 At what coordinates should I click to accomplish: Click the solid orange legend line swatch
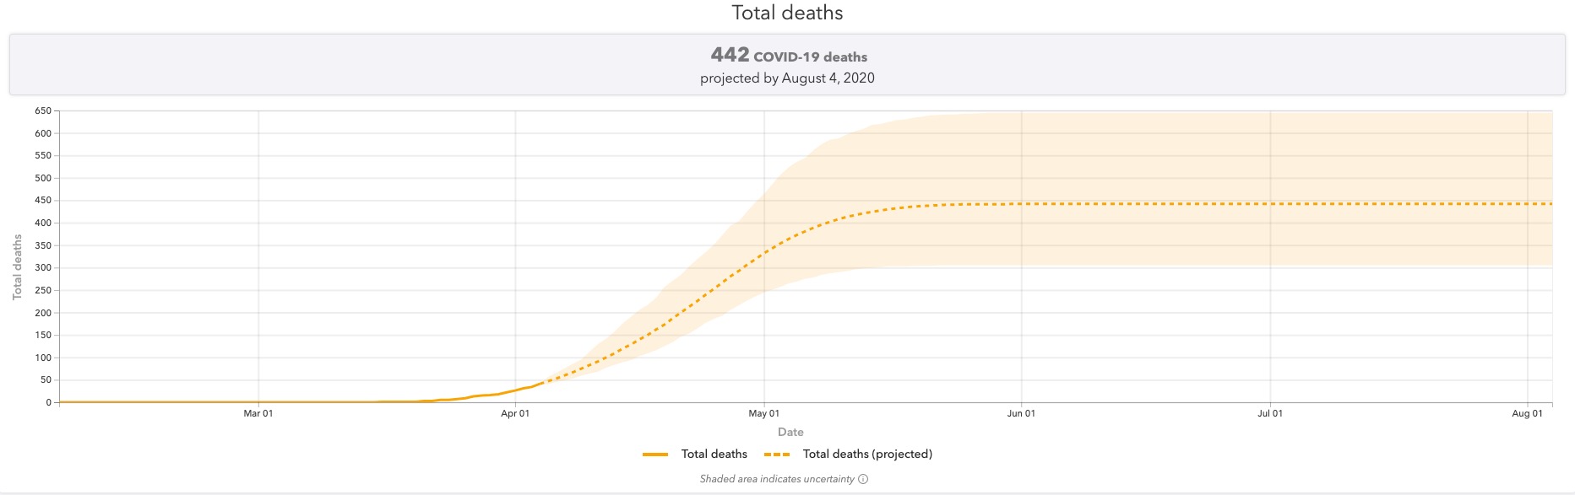tap(655, 455)
